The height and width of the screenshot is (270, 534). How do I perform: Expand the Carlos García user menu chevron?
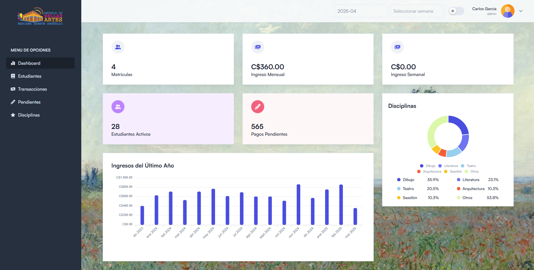tap(521, 11)
